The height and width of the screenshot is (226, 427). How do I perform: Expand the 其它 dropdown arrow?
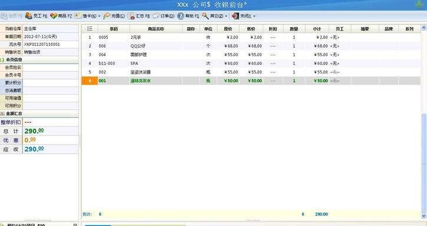pos(226,16)
